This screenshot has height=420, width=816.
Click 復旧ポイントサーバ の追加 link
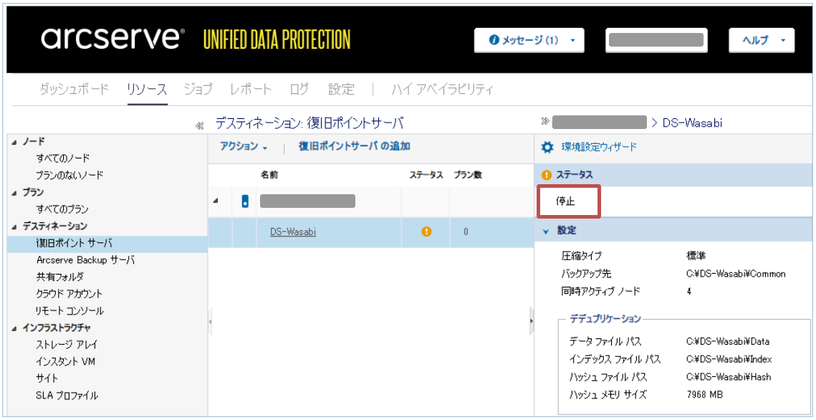coord(355,146)
